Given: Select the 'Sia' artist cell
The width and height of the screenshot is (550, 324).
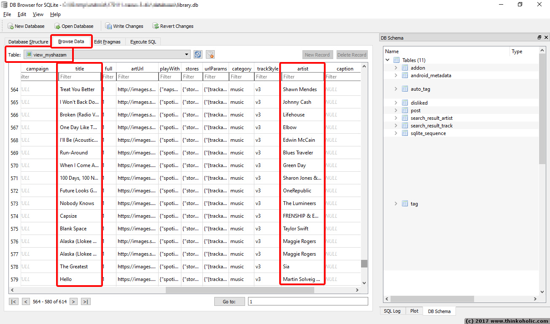Looking at the screenshot, I should (302, 267).
